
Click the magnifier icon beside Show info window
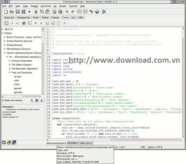[x=32, y=100]
